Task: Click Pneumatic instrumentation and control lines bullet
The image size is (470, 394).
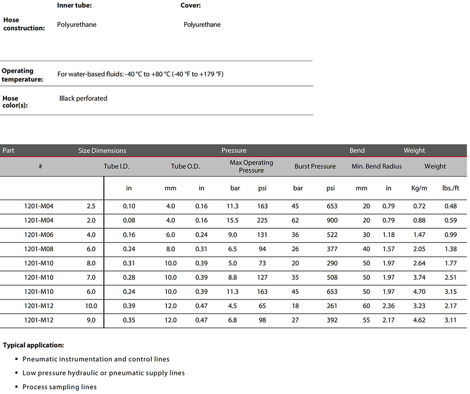Action: pyautogui.click(x=96, y=359)
